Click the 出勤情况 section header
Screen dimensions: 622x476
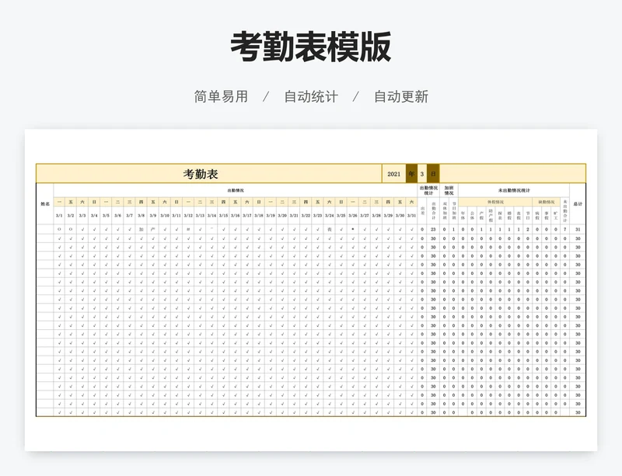[x=236, y=191]
